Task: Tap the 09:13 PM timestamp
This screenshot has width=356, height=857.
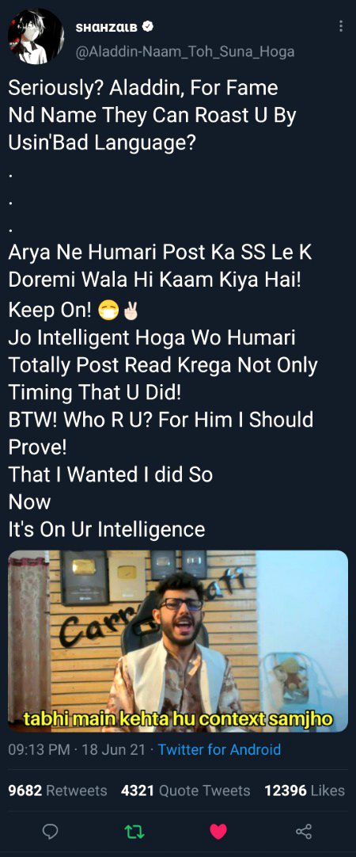Action: tap(39, 748)
